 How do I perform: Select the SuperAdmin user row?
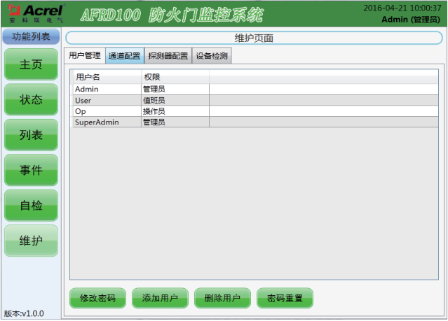click(105, 122)
